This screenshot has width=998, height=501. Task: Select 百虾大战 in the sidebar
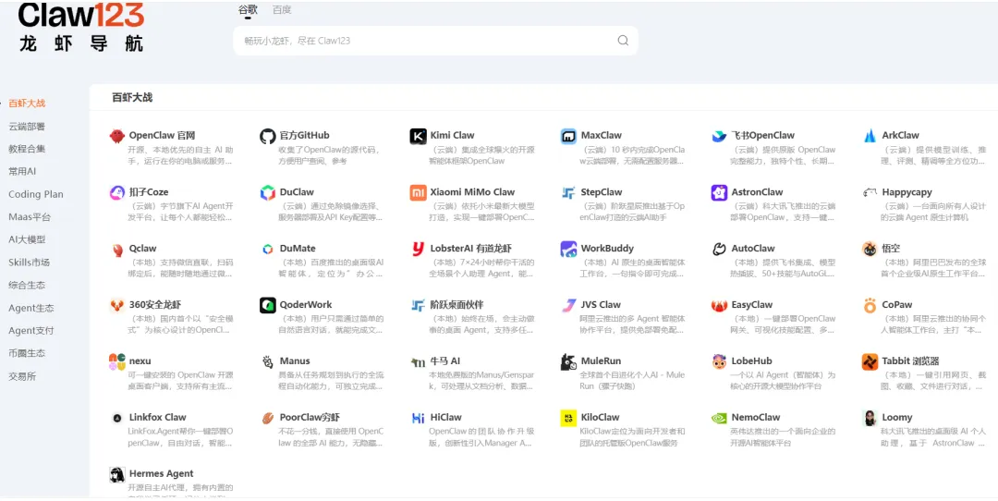(27, 104)
